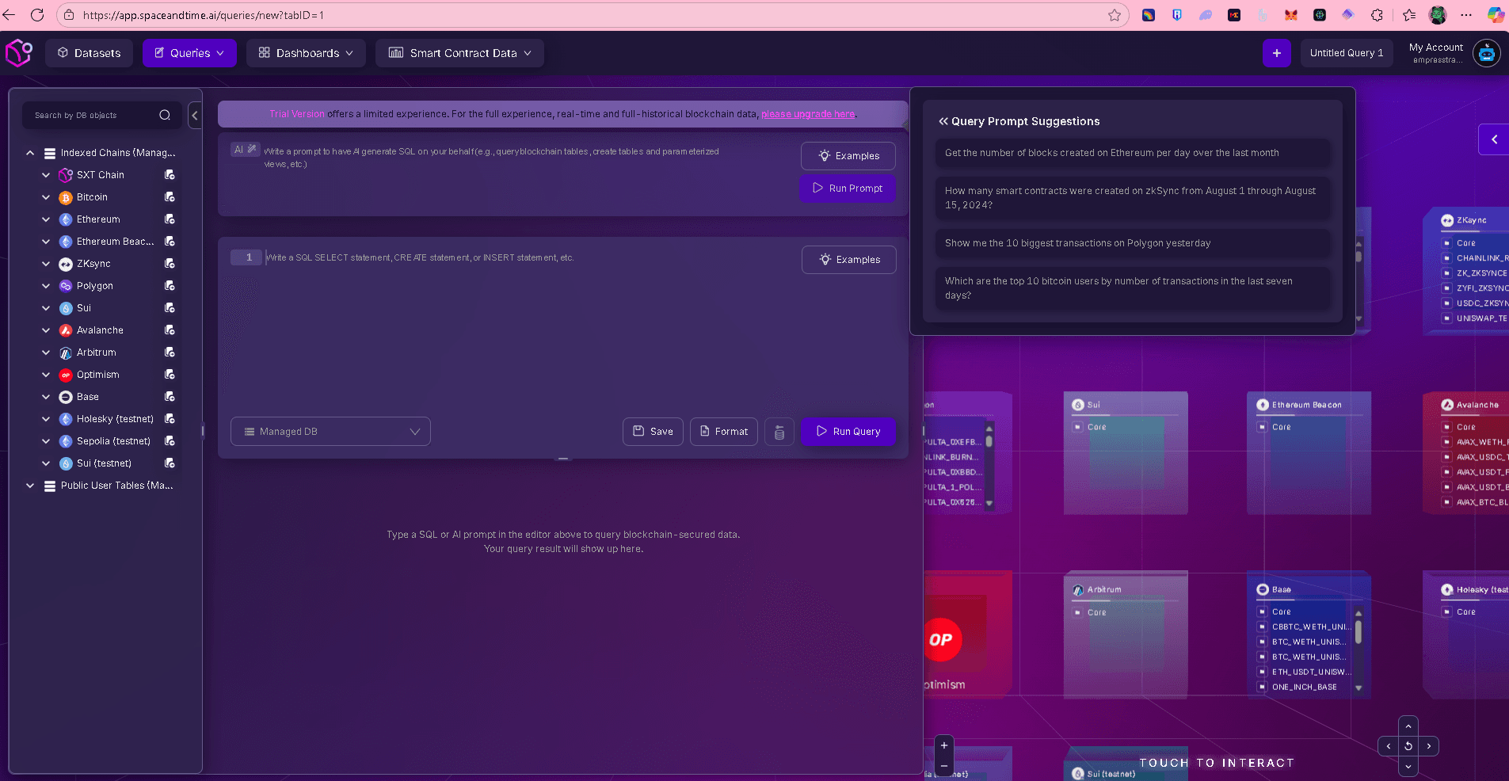Choose the zkSync smart contracts suggestion
Screen dimensions: 1509x781
pos(1133,198)
